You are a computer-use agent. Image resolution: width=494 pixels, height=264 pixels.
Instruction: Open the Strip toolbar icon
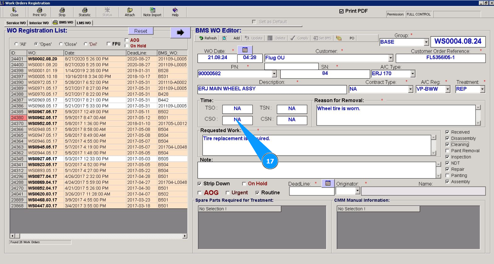62,12
